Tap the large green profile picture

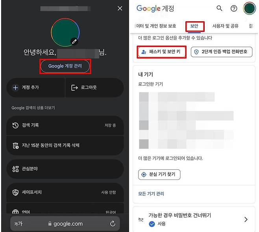pos(65,32)
